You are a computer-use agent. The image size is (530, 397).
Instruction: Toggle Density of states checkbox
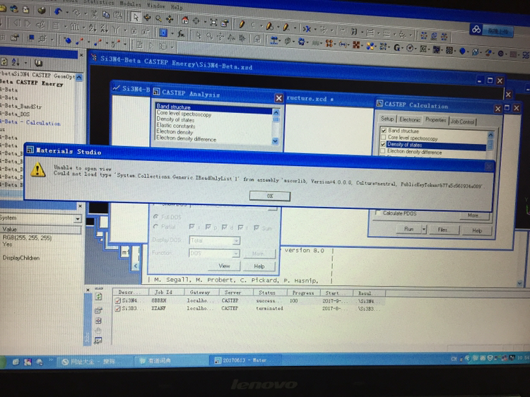point(383,144)
